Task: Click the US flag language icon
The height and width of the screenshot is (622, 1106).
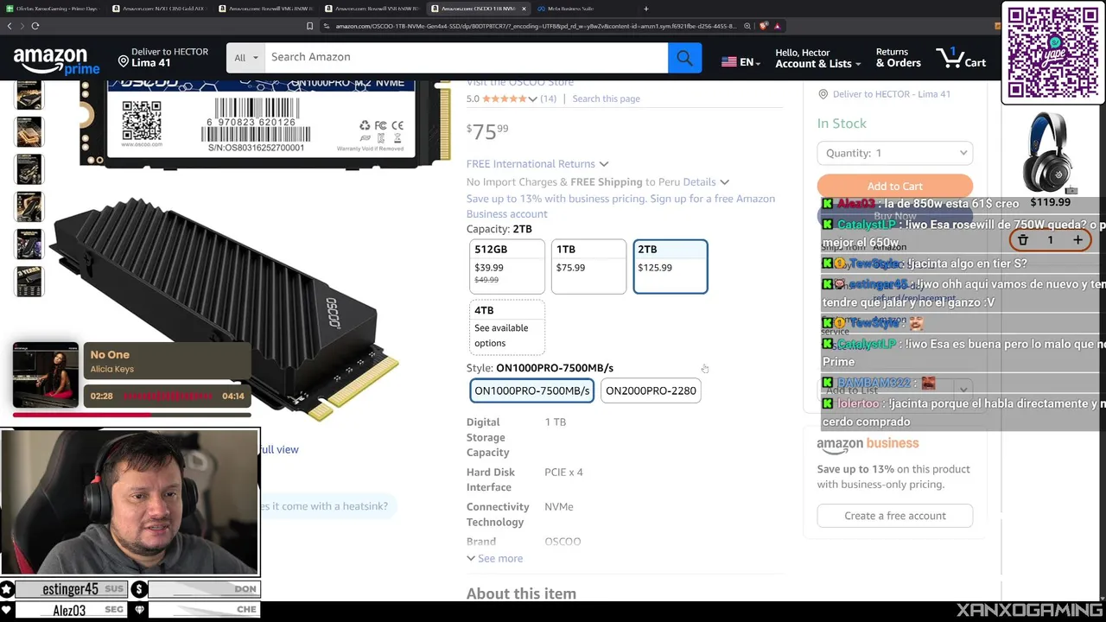Action: point(728,62)
